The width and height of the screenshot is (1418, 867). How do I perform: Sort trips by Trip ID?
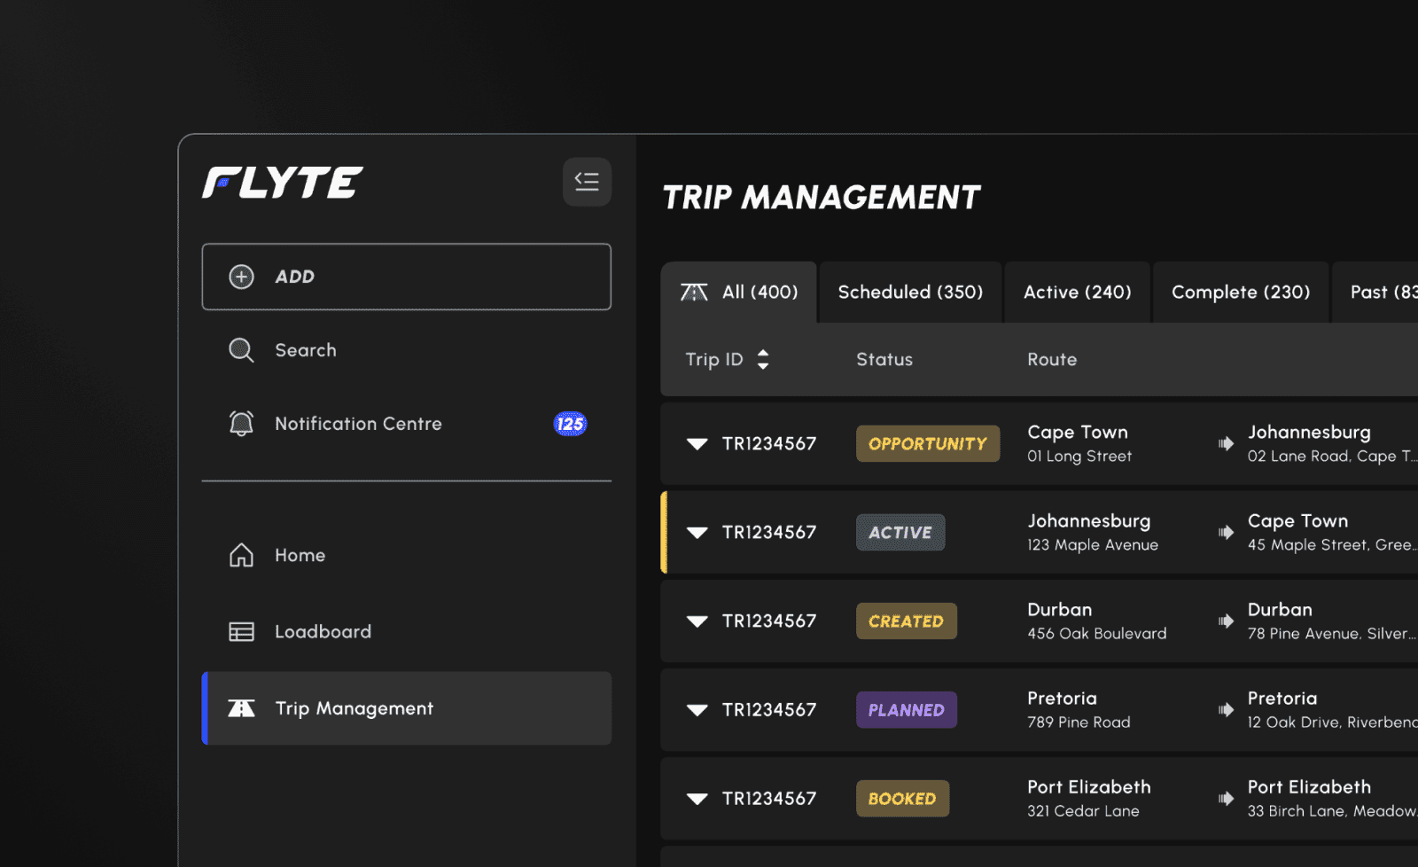coord(763,359)
